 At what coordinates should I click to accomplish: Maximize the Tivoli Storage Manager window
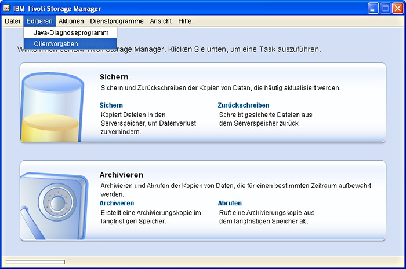point(385,8)
